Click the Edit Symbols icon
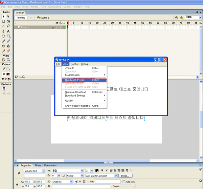 tap(182, 18)
